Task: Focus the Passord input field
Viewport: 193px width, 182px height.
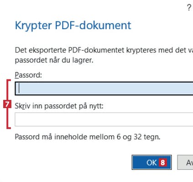Action: [104, 88]
